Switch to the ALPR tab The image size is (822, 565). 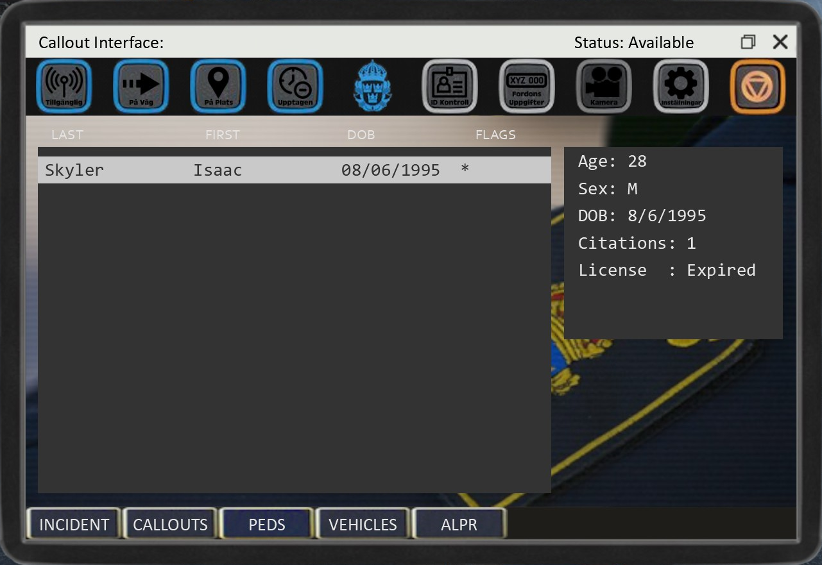coord(459,525)
